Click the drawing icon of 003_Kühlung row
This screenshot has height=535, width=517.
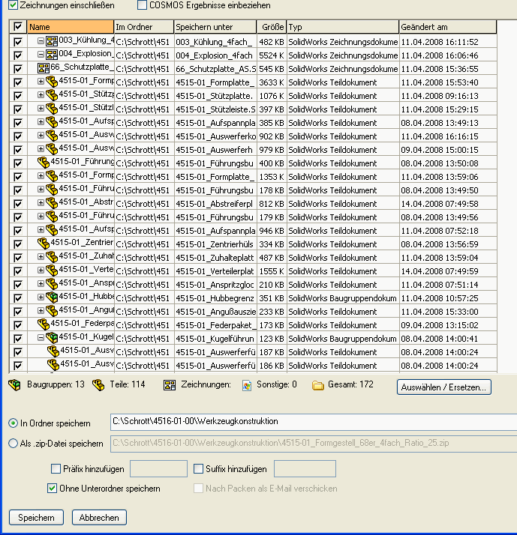tap(52, 41)
